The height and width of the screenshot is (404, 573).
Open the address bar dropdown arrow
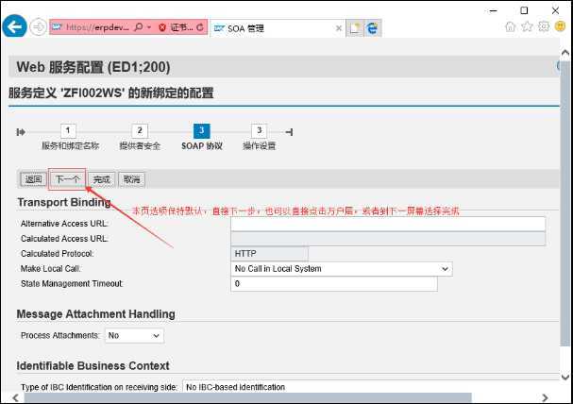pyautogui.click(x=149, y=27)
